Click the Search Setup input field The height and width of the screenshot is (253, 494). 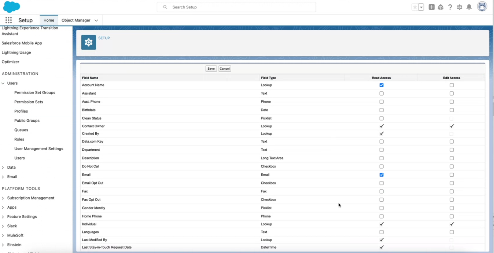[x=236, y=7]
